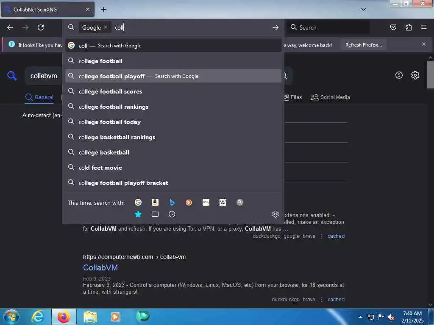The width and height of the screenshot is (434, 325).
Task: Search this time with Bing icon
Action: pos(172,202)
